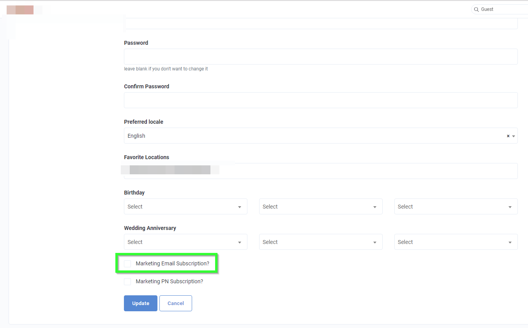The image size is (528, 328).
Task: Click the caret on second Wedding Anniversary select
Action: (375, 242)
